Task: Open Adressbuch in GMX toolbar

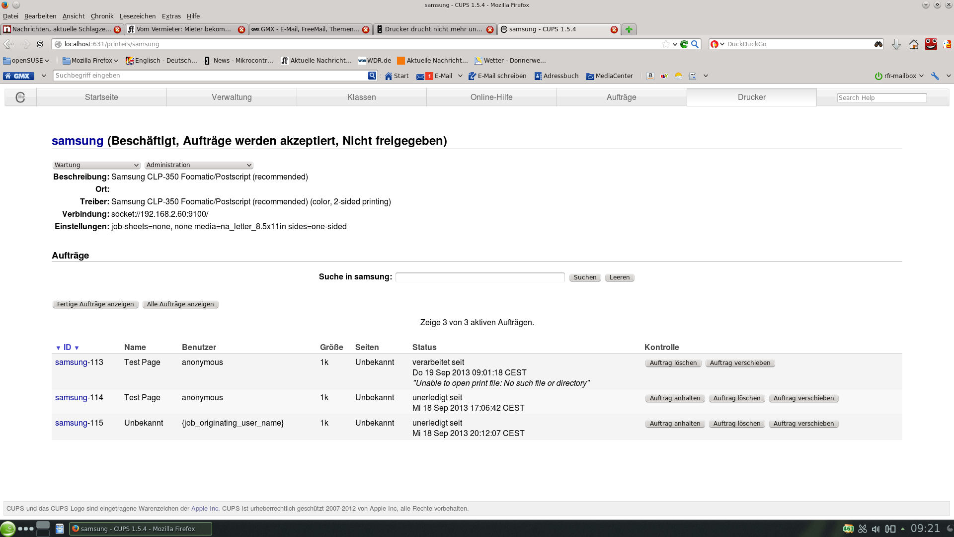Action: 556,76
